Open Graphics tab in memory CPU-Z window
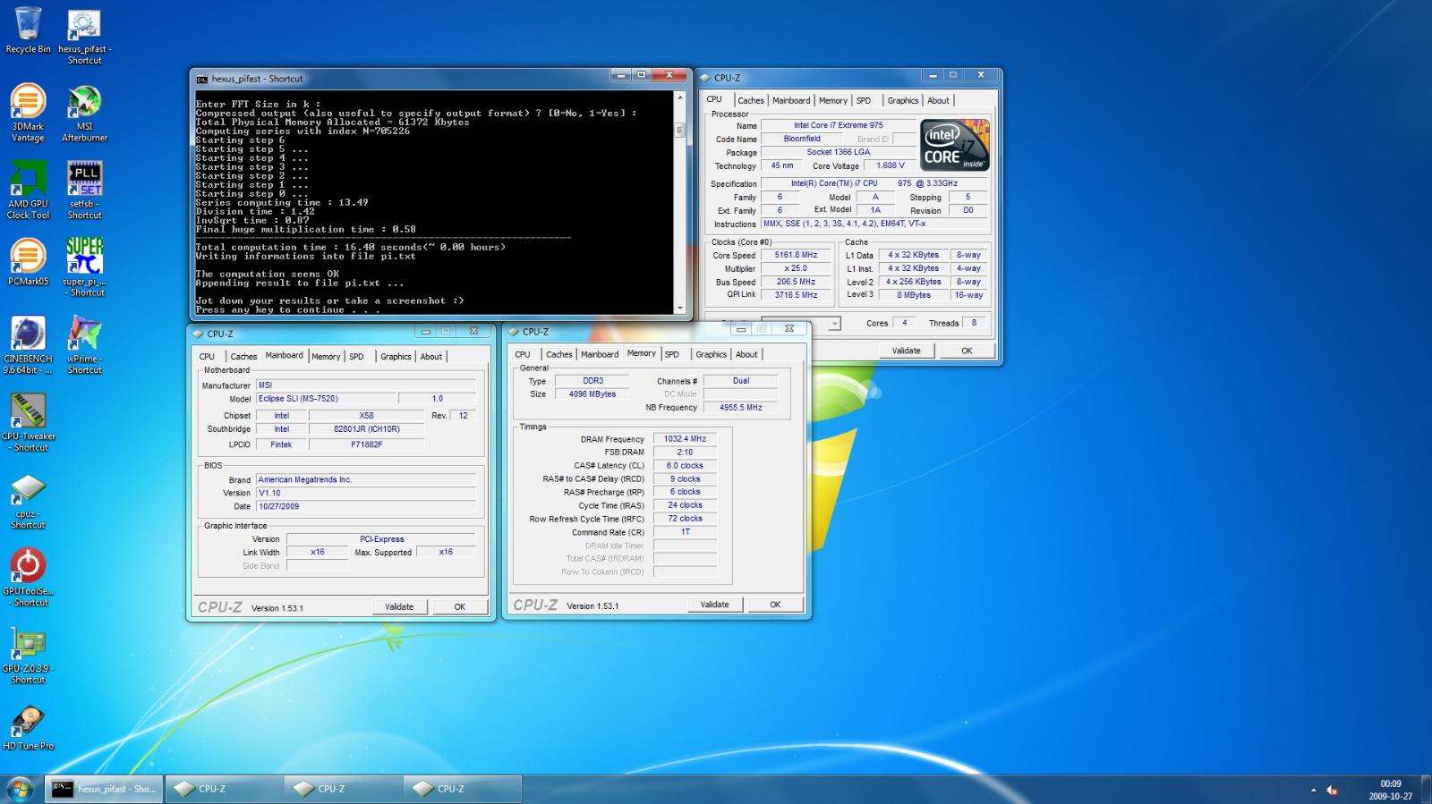This screenshot has width=1432, height=804. pos(712,354)
